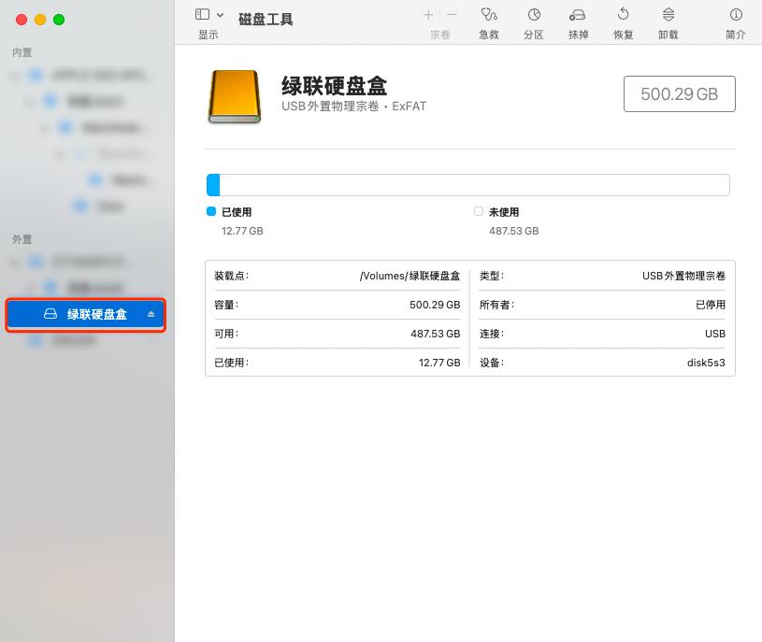Toggle the 已使用 legend swatch

210,212
